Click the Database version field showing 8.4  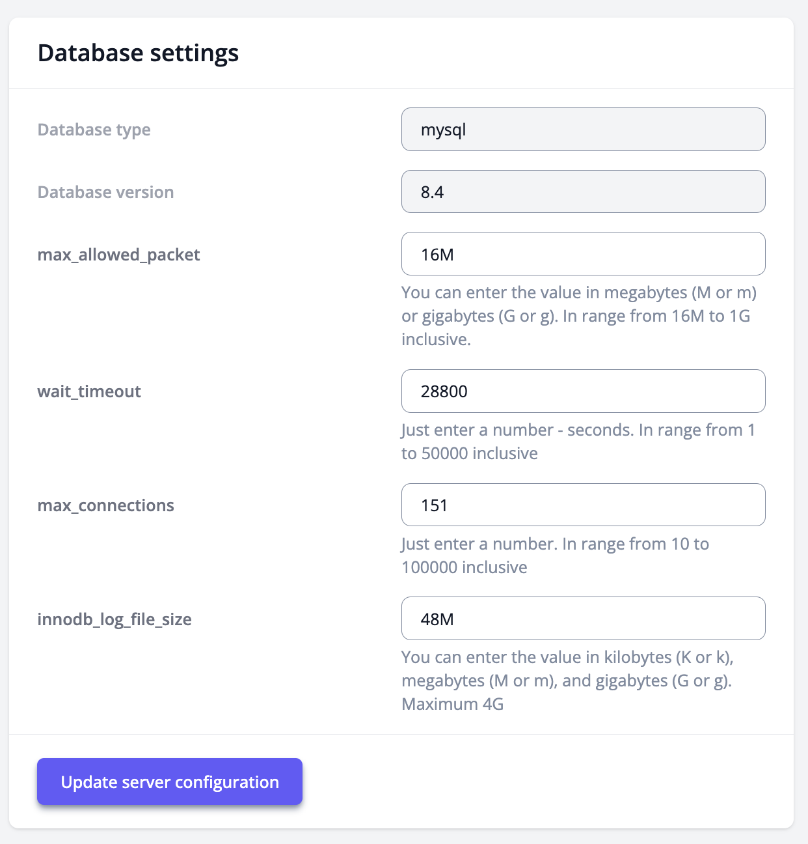[x=583, y=192]
